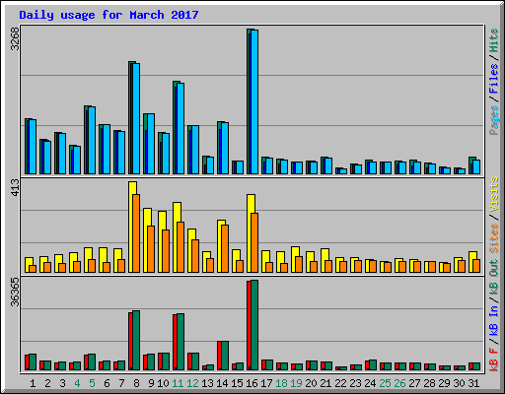Viewport: 505px width, 394px height.
Task: Select green weekend day 19 label
Action: coord(296,383)
